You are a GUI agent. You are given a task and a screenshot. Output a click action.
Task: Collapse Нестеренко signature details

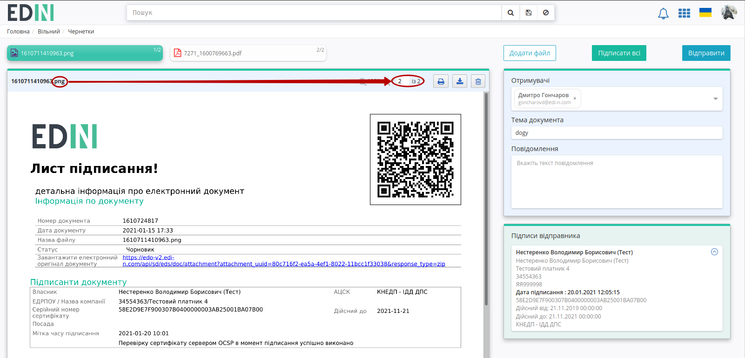[x=714, y=252]
